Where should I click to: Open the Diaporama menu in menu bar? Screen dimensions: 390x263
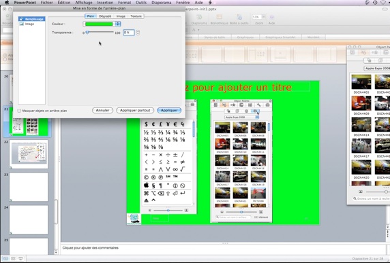[x=161, y=3]
